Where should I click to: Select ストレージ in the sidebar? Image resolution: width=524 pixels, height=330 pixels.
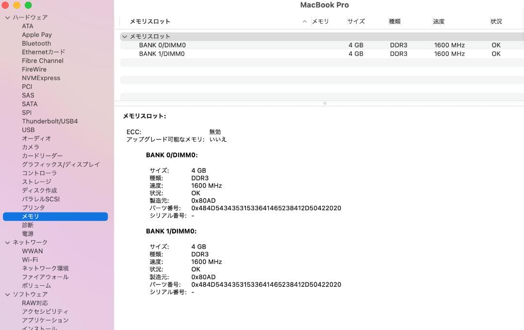(x=35, y=181)
